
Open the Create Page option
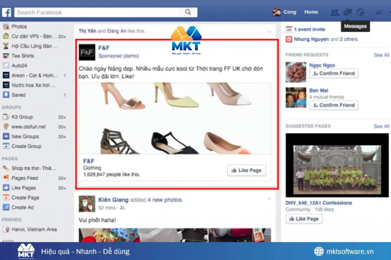click(x=6, y=198)
